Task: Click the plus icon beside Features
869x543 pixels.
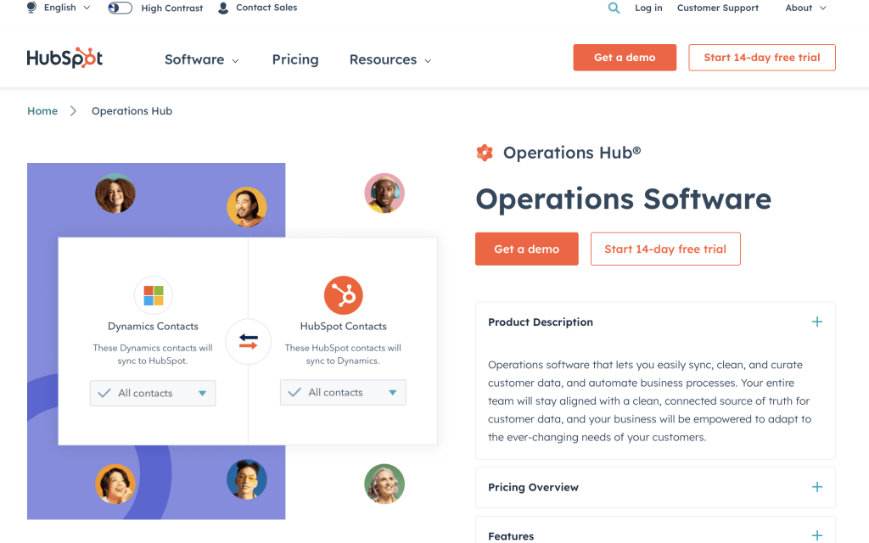Action: click(817, 535)
